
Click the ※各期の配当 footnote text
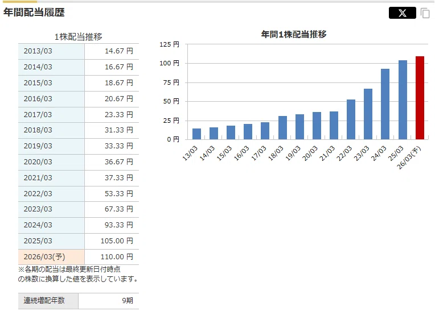77,274
